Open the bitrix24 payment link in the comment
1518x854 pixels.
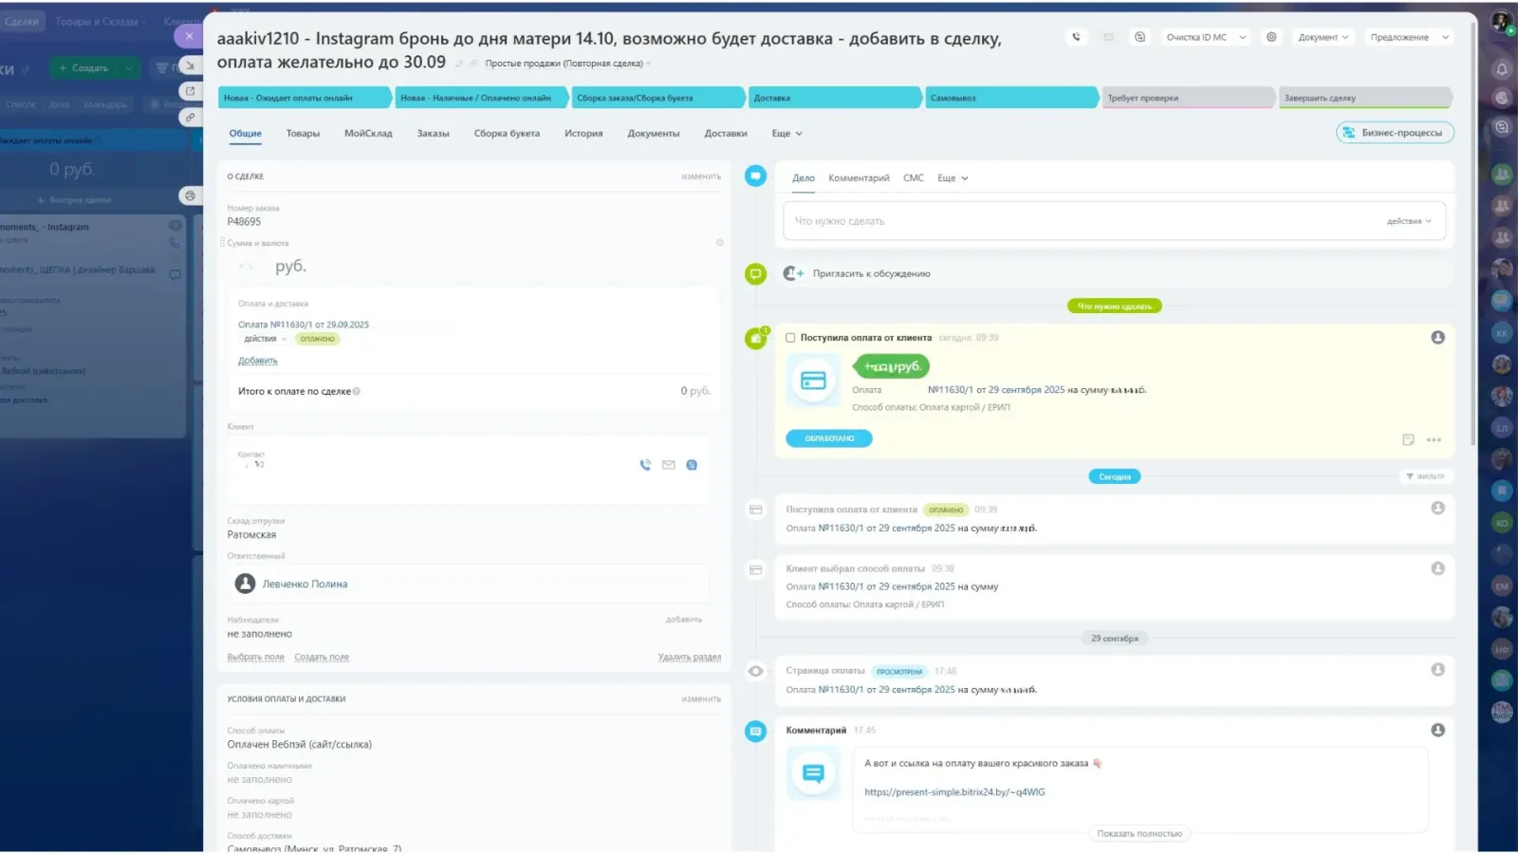[x=953, y=791]
